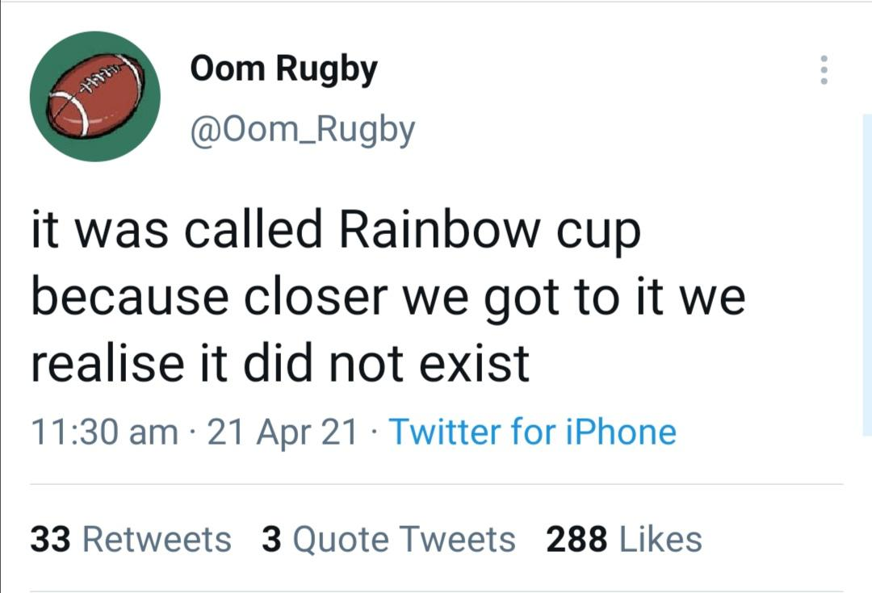
Task: Open the Twitter for iPhone source link
Action: (533, 432)
